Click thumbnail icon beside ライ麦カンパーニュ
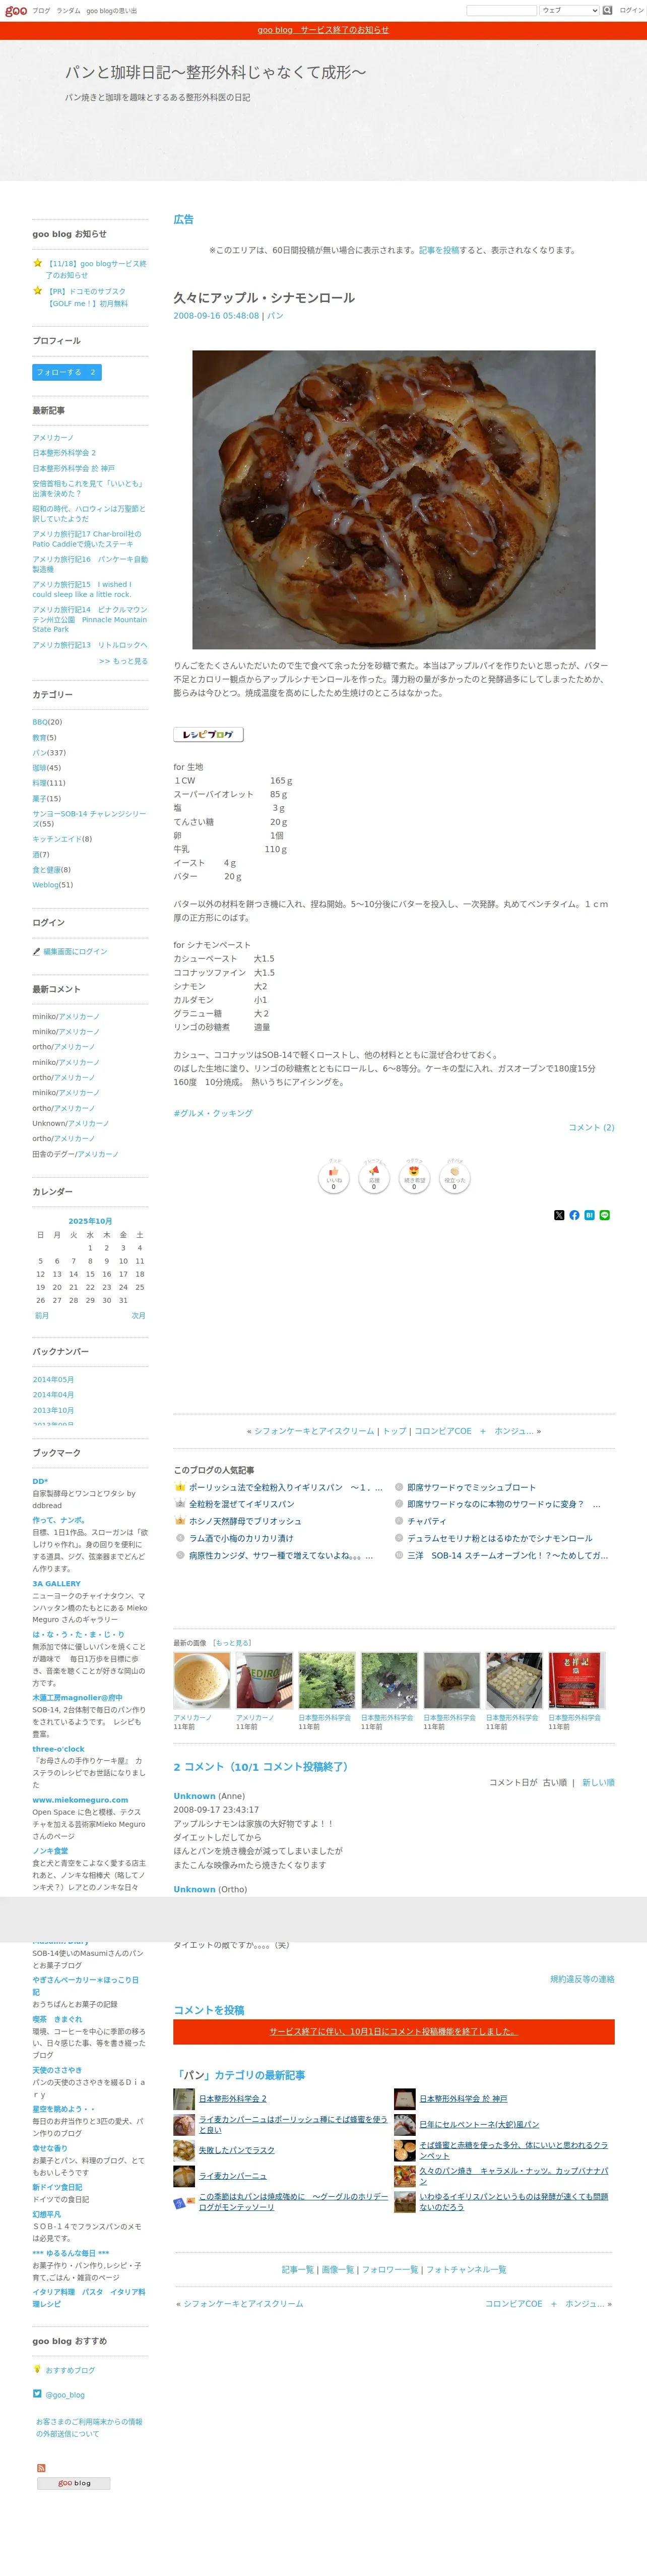 coord(184,2175)
